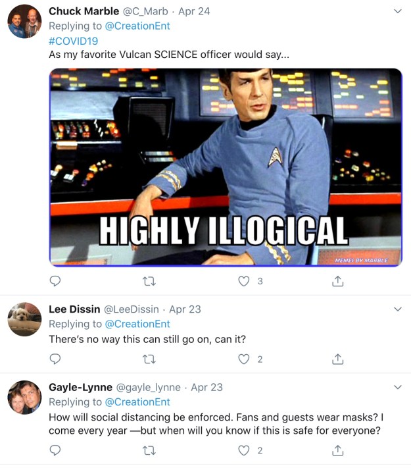The height and width of the screenshot is (468, 411).
Task: Reply to Gayle-Lynne's tweet
Action: click(55, 450)
